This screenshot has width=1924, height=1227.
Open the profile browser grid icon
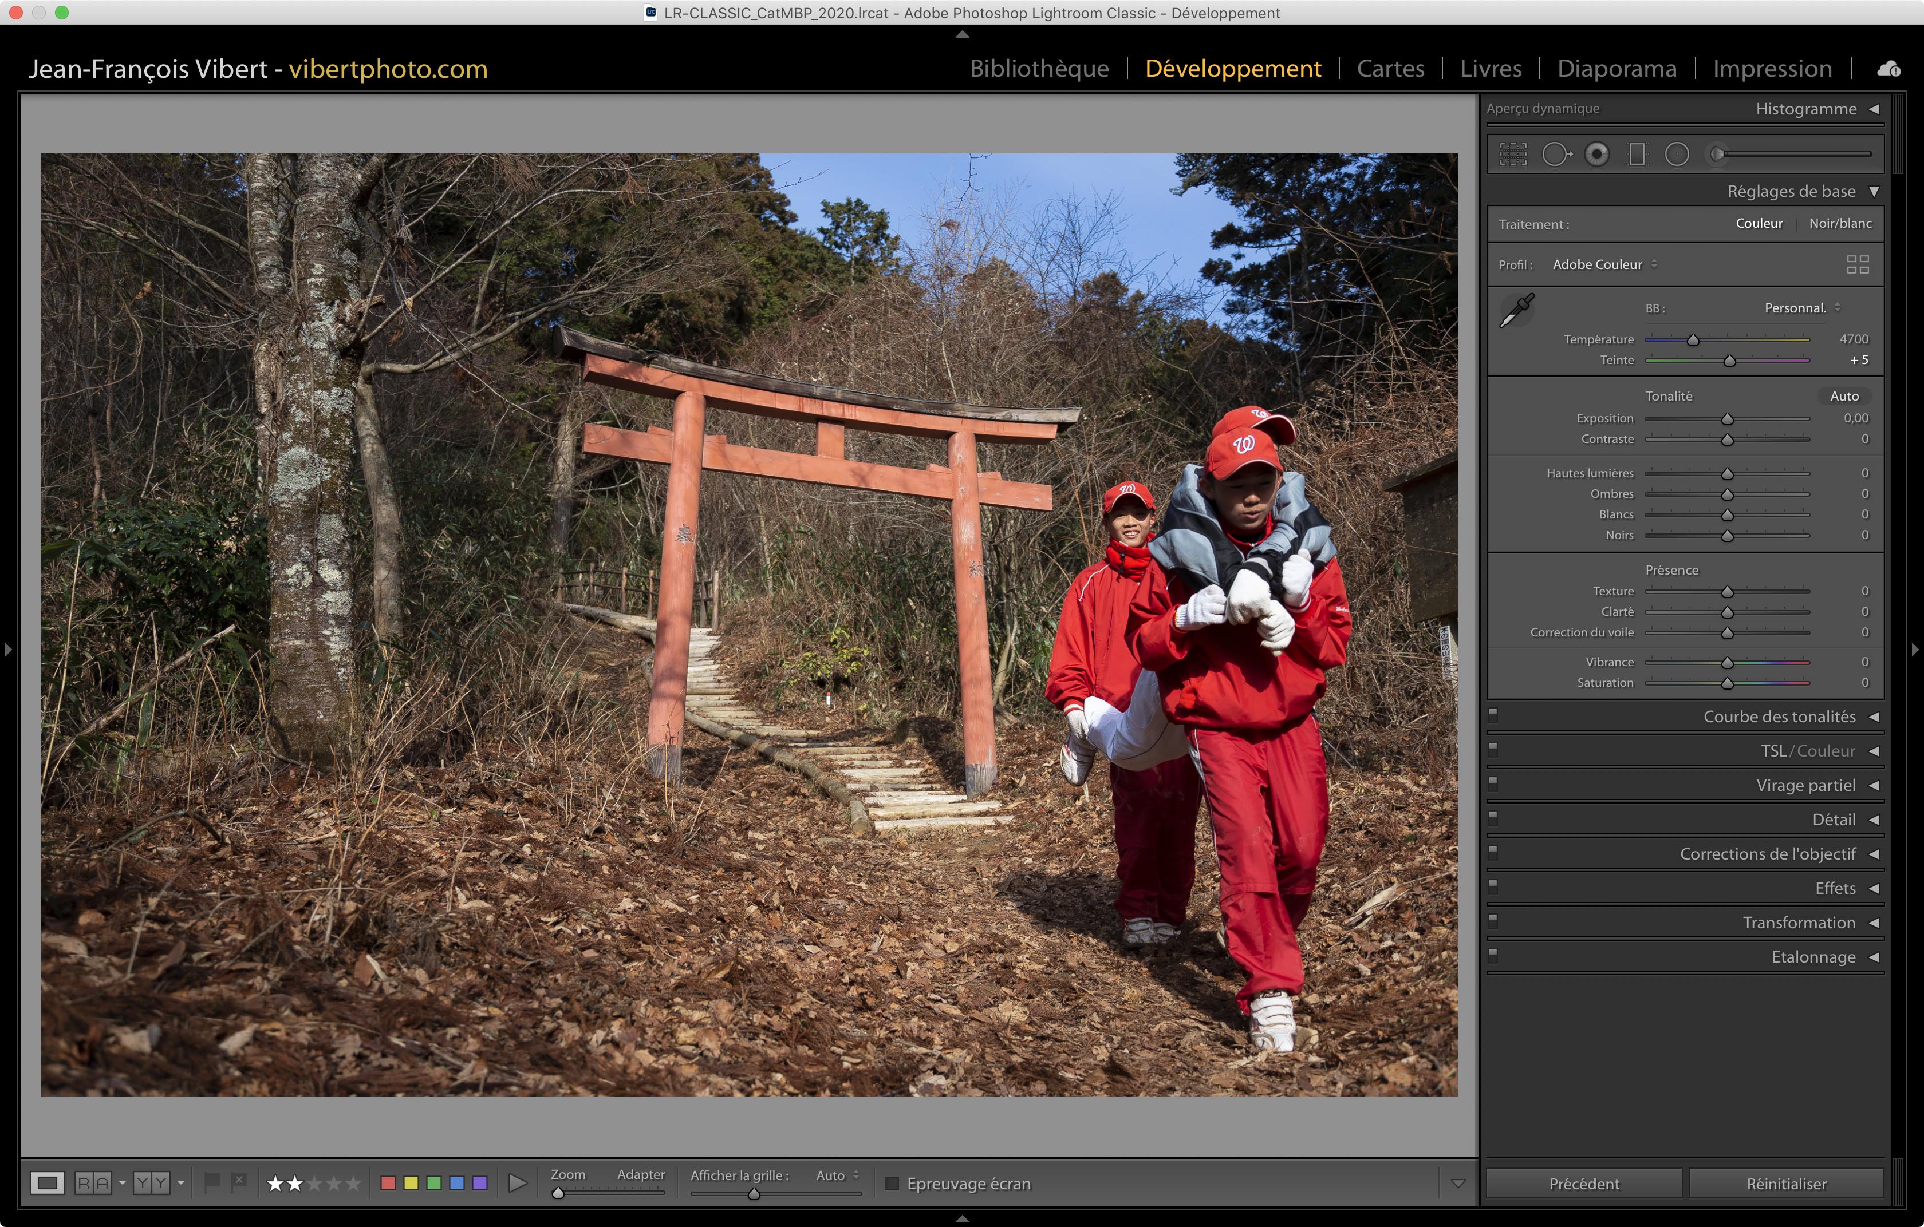point(1858,264)
